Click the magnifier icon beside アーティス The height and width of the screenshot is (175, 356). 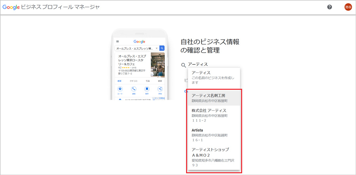click(x=183, y=65)
